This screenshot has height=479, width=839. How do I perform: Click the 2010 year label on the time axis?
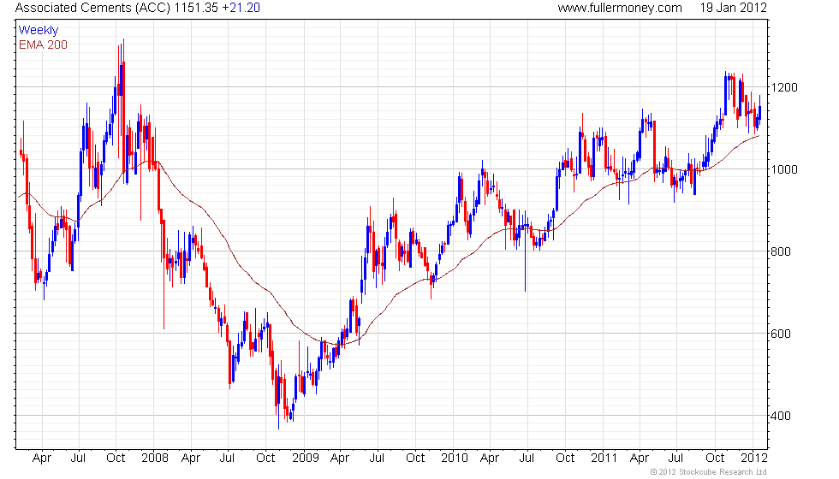click(x=455, y=458)
